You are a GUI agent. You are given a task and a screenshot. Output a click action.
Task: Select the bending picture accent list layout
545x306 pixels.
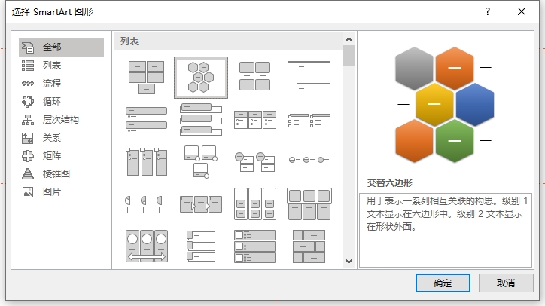click(201, 161)
